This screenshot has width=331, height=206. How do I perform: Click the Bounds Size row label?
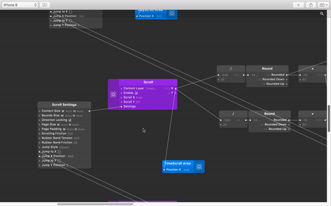(51, 115)
